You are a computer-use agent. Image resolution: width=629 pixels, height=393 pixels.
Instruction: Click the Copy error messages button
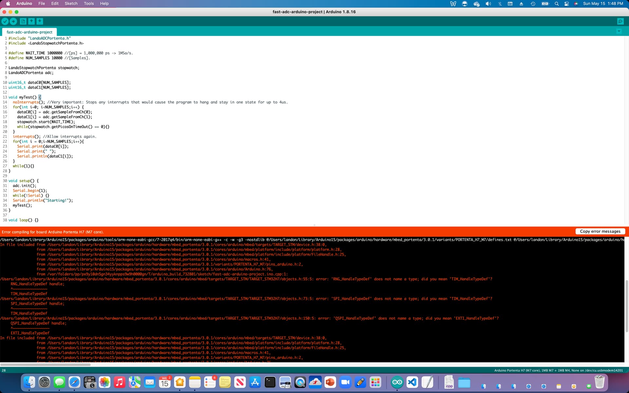point(600,231)
